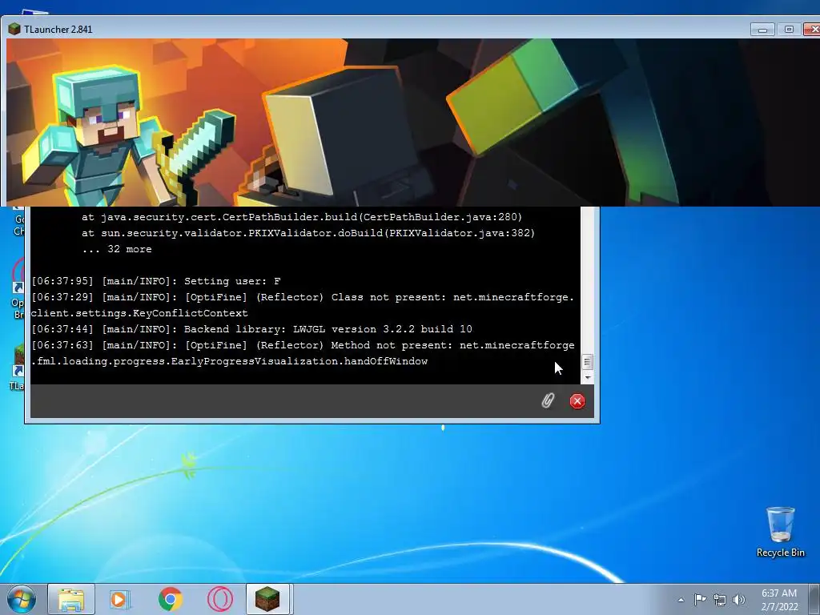Screen dimensions: 820x615
Task: Maximize the TLauncher 2.841 window
Action: click(x=789, y=30)
